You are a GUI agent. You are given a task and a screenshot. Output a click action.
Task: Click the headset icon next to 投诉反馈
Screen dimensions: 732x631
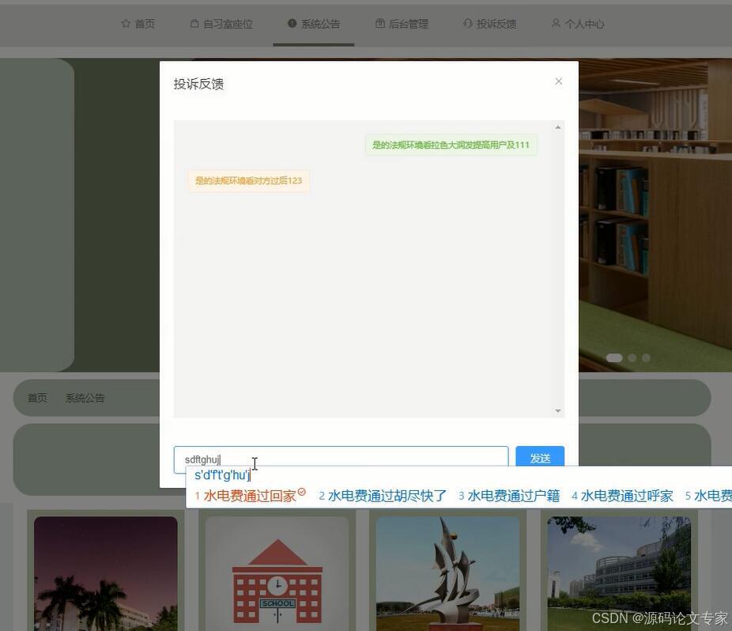click(467, 23)
